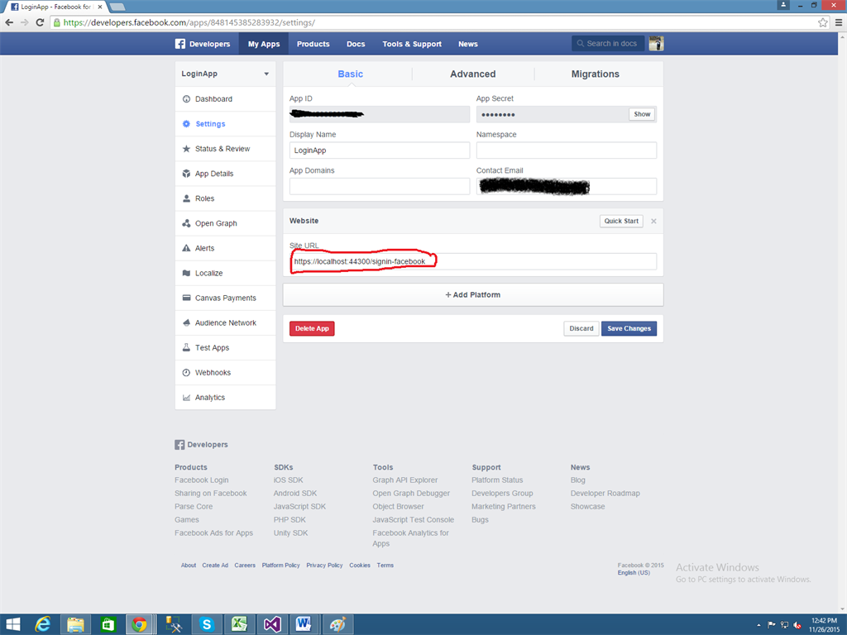
Task: Collapse the Website platform card
Action: [653, 221]
